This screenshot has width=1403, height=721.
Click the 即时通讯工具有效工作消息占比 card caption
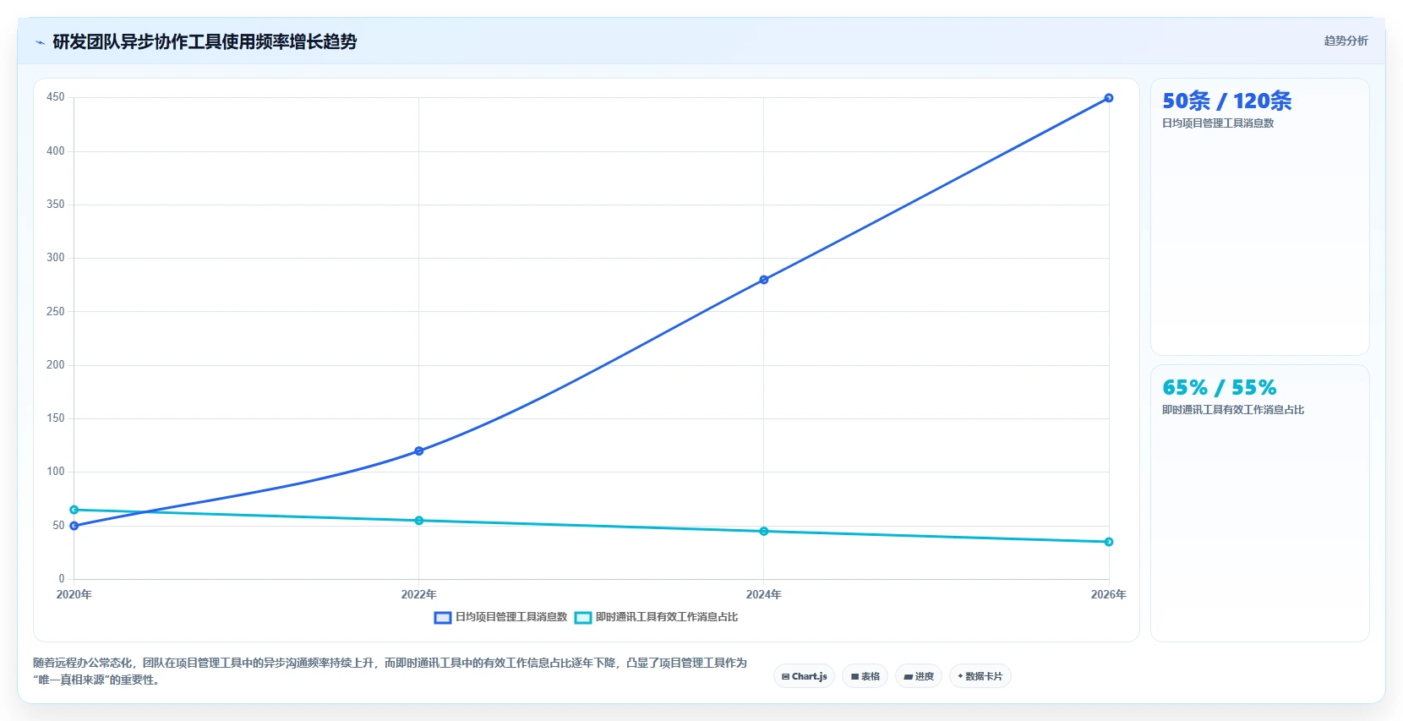tap(1233, 410)
